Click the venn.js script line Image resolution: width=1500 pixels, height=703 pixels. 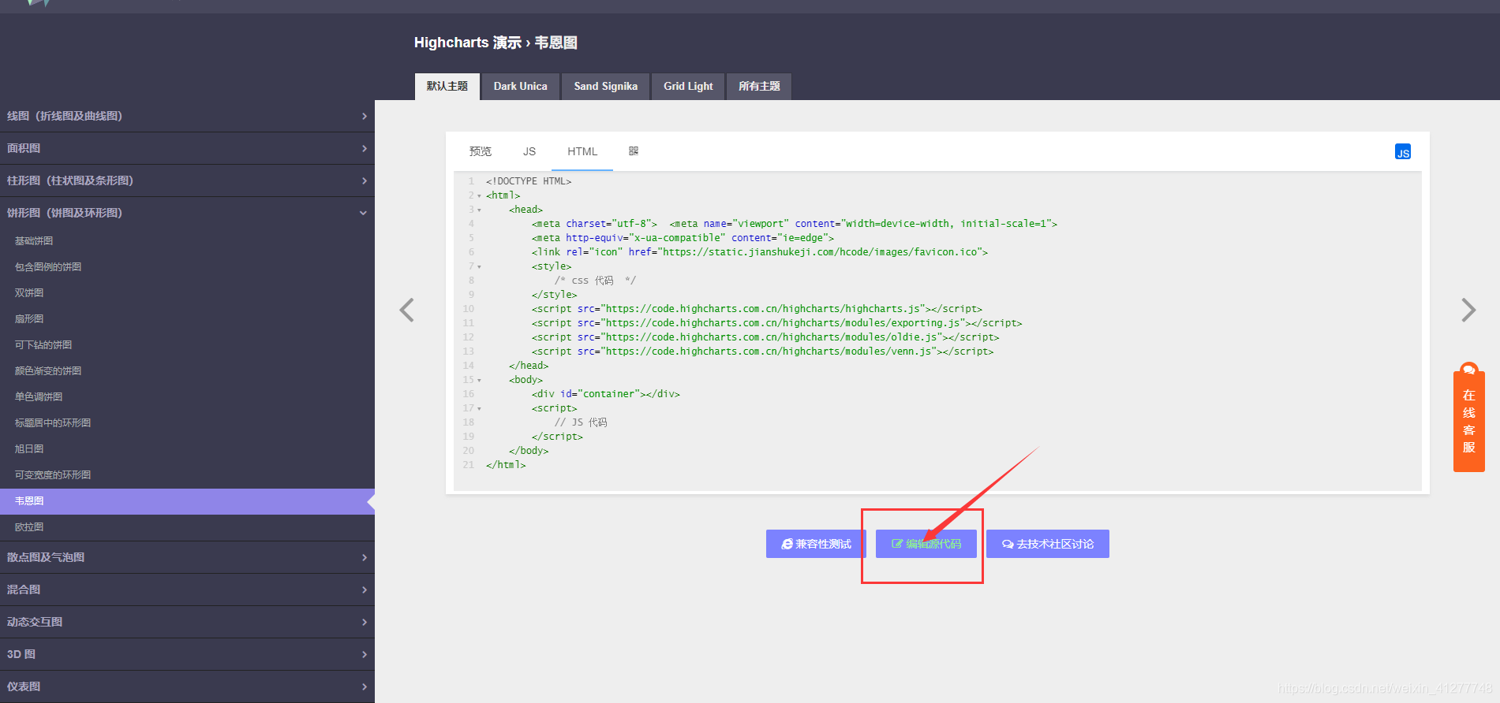(x=762, y=351)
